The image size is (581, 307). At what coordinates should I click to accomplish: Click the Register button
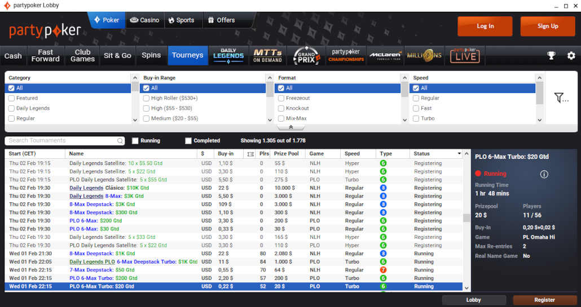pos(544,300)
